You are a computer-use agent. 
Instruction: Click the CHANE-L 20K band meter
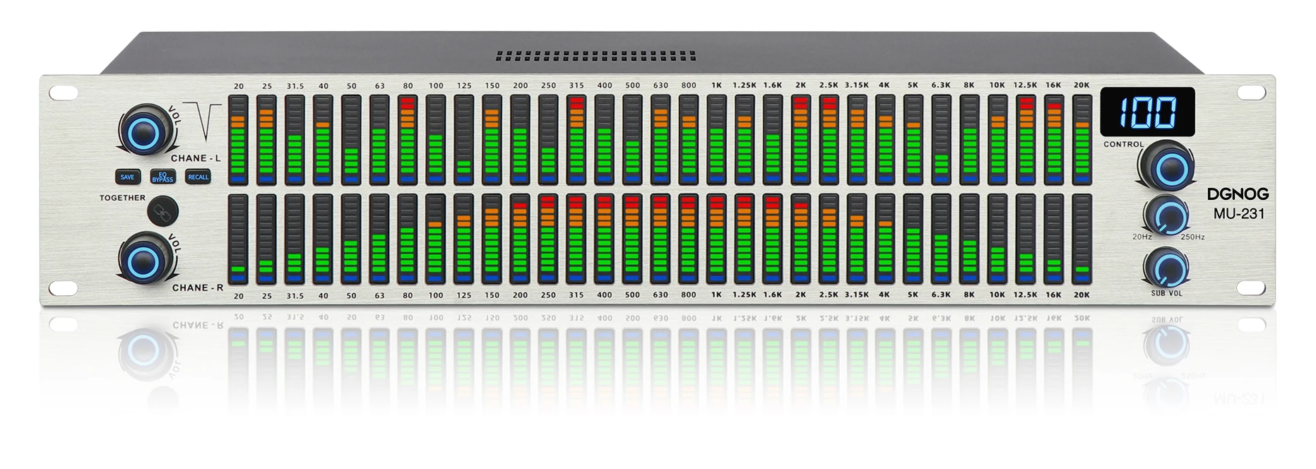[x=1082, y=140]
